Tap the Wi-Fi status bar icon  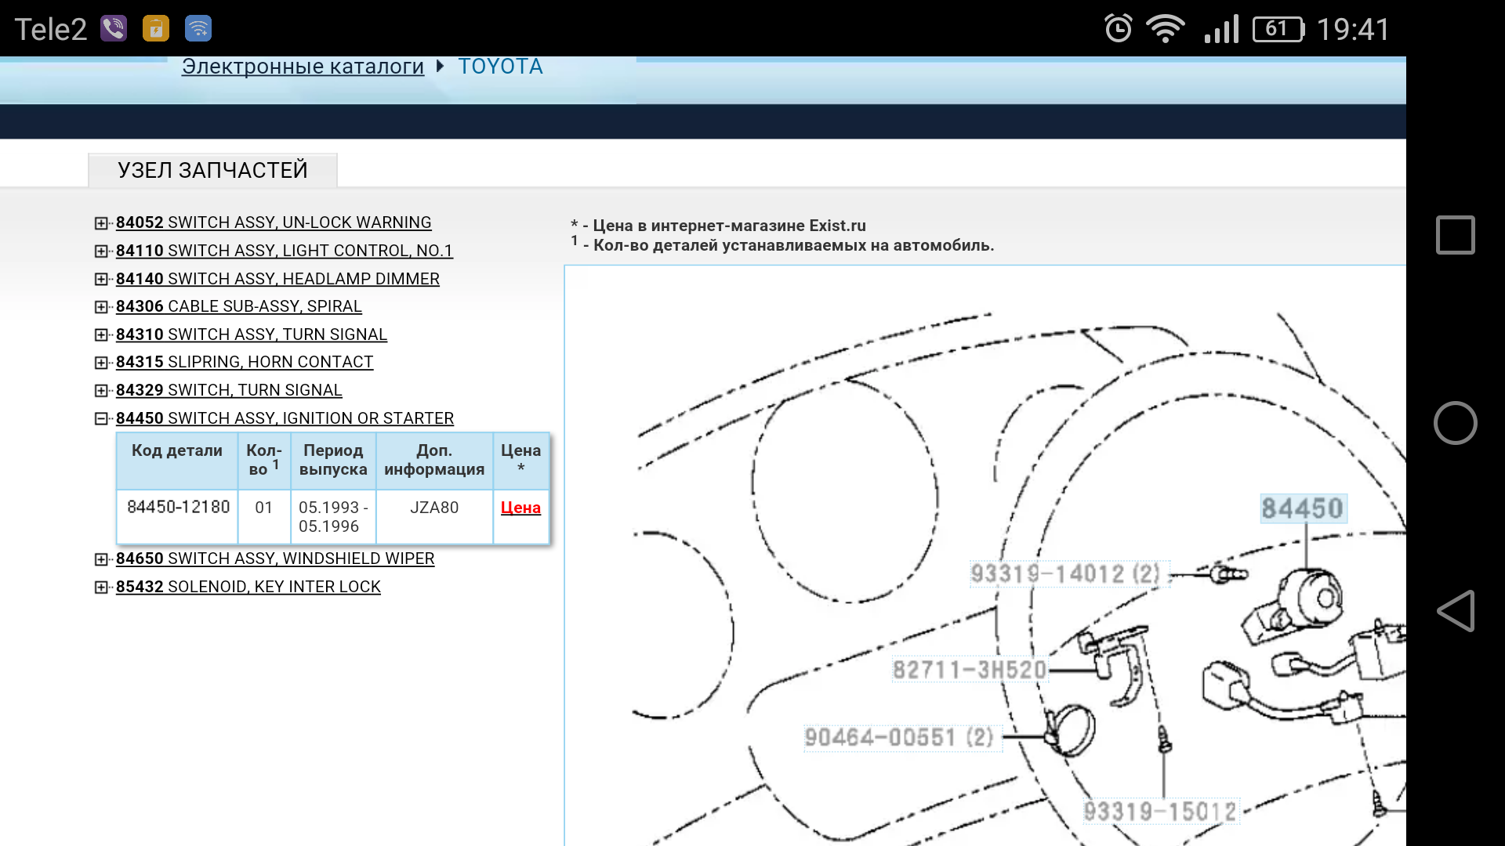coord(1165,29)
